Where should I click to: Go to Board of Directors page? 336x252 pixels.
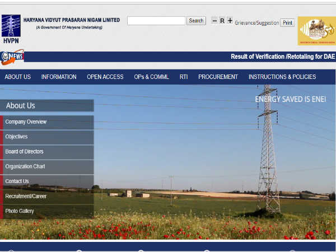pyautogui.click(x=24, y=152)
